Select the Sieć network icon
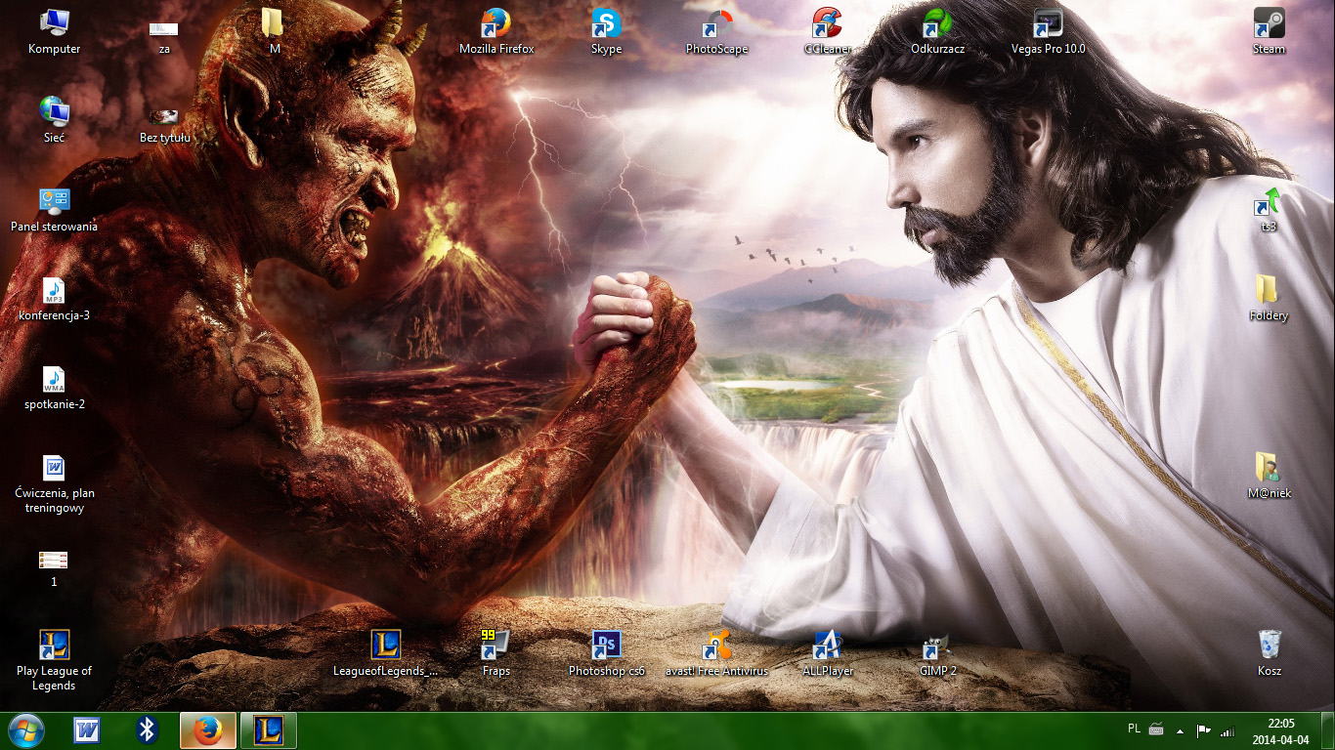Screen dimensions: 1335x750 tap(54, 119)
